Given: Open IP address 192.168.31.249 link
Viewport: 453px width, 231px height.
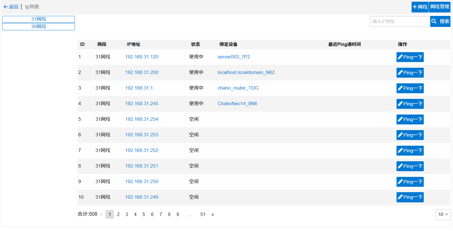Looking at the screenshot, I should click(142, 197).
